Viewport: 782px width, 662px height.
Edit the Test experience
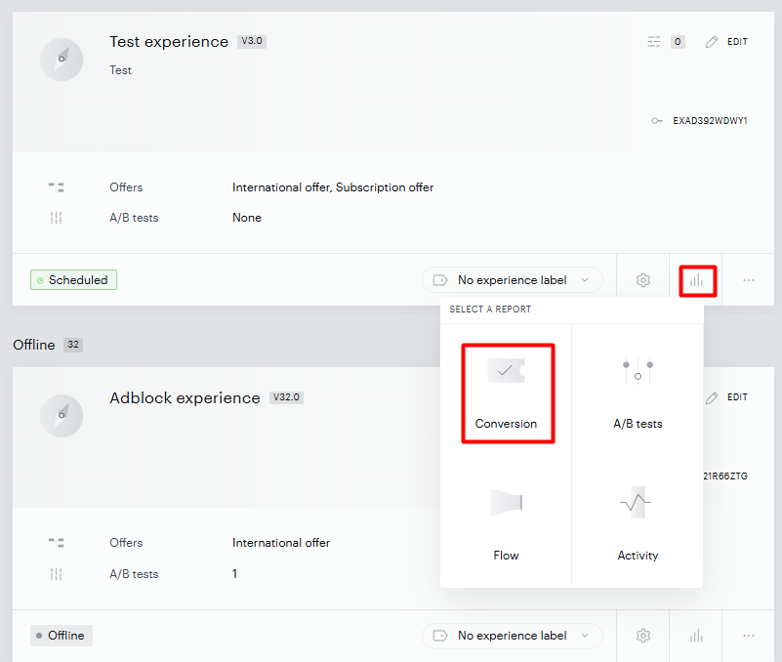[726, 42]
